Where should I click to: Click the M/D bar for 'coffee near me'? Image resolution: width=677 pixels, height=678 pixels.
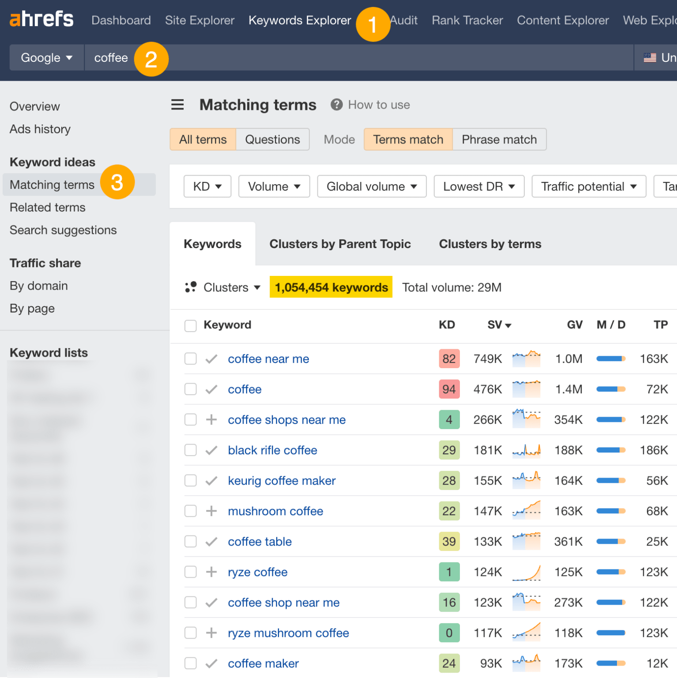[611, 358]
